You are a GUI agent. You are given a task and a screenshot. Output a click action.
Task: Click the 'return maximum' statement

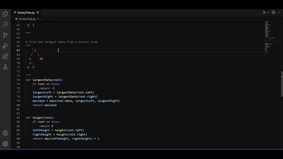tap(45, 105)
